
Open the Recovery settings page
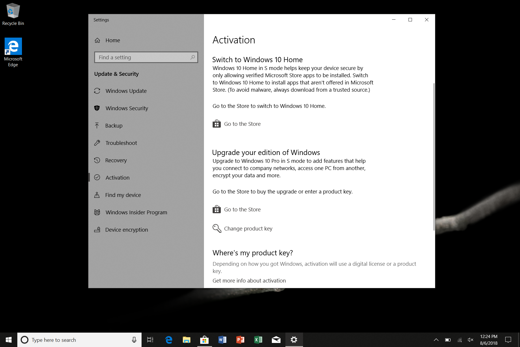click(116, 160)
